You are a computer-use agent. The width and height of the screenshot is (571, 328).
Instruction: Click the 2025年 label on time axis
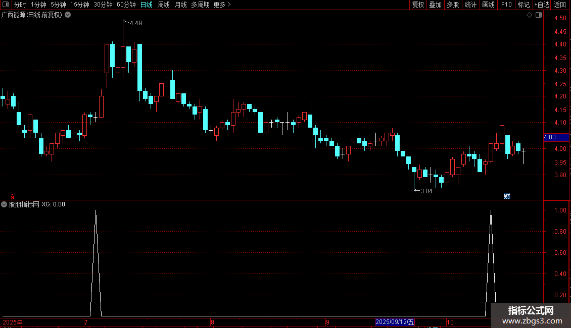(x=13, y=322)
